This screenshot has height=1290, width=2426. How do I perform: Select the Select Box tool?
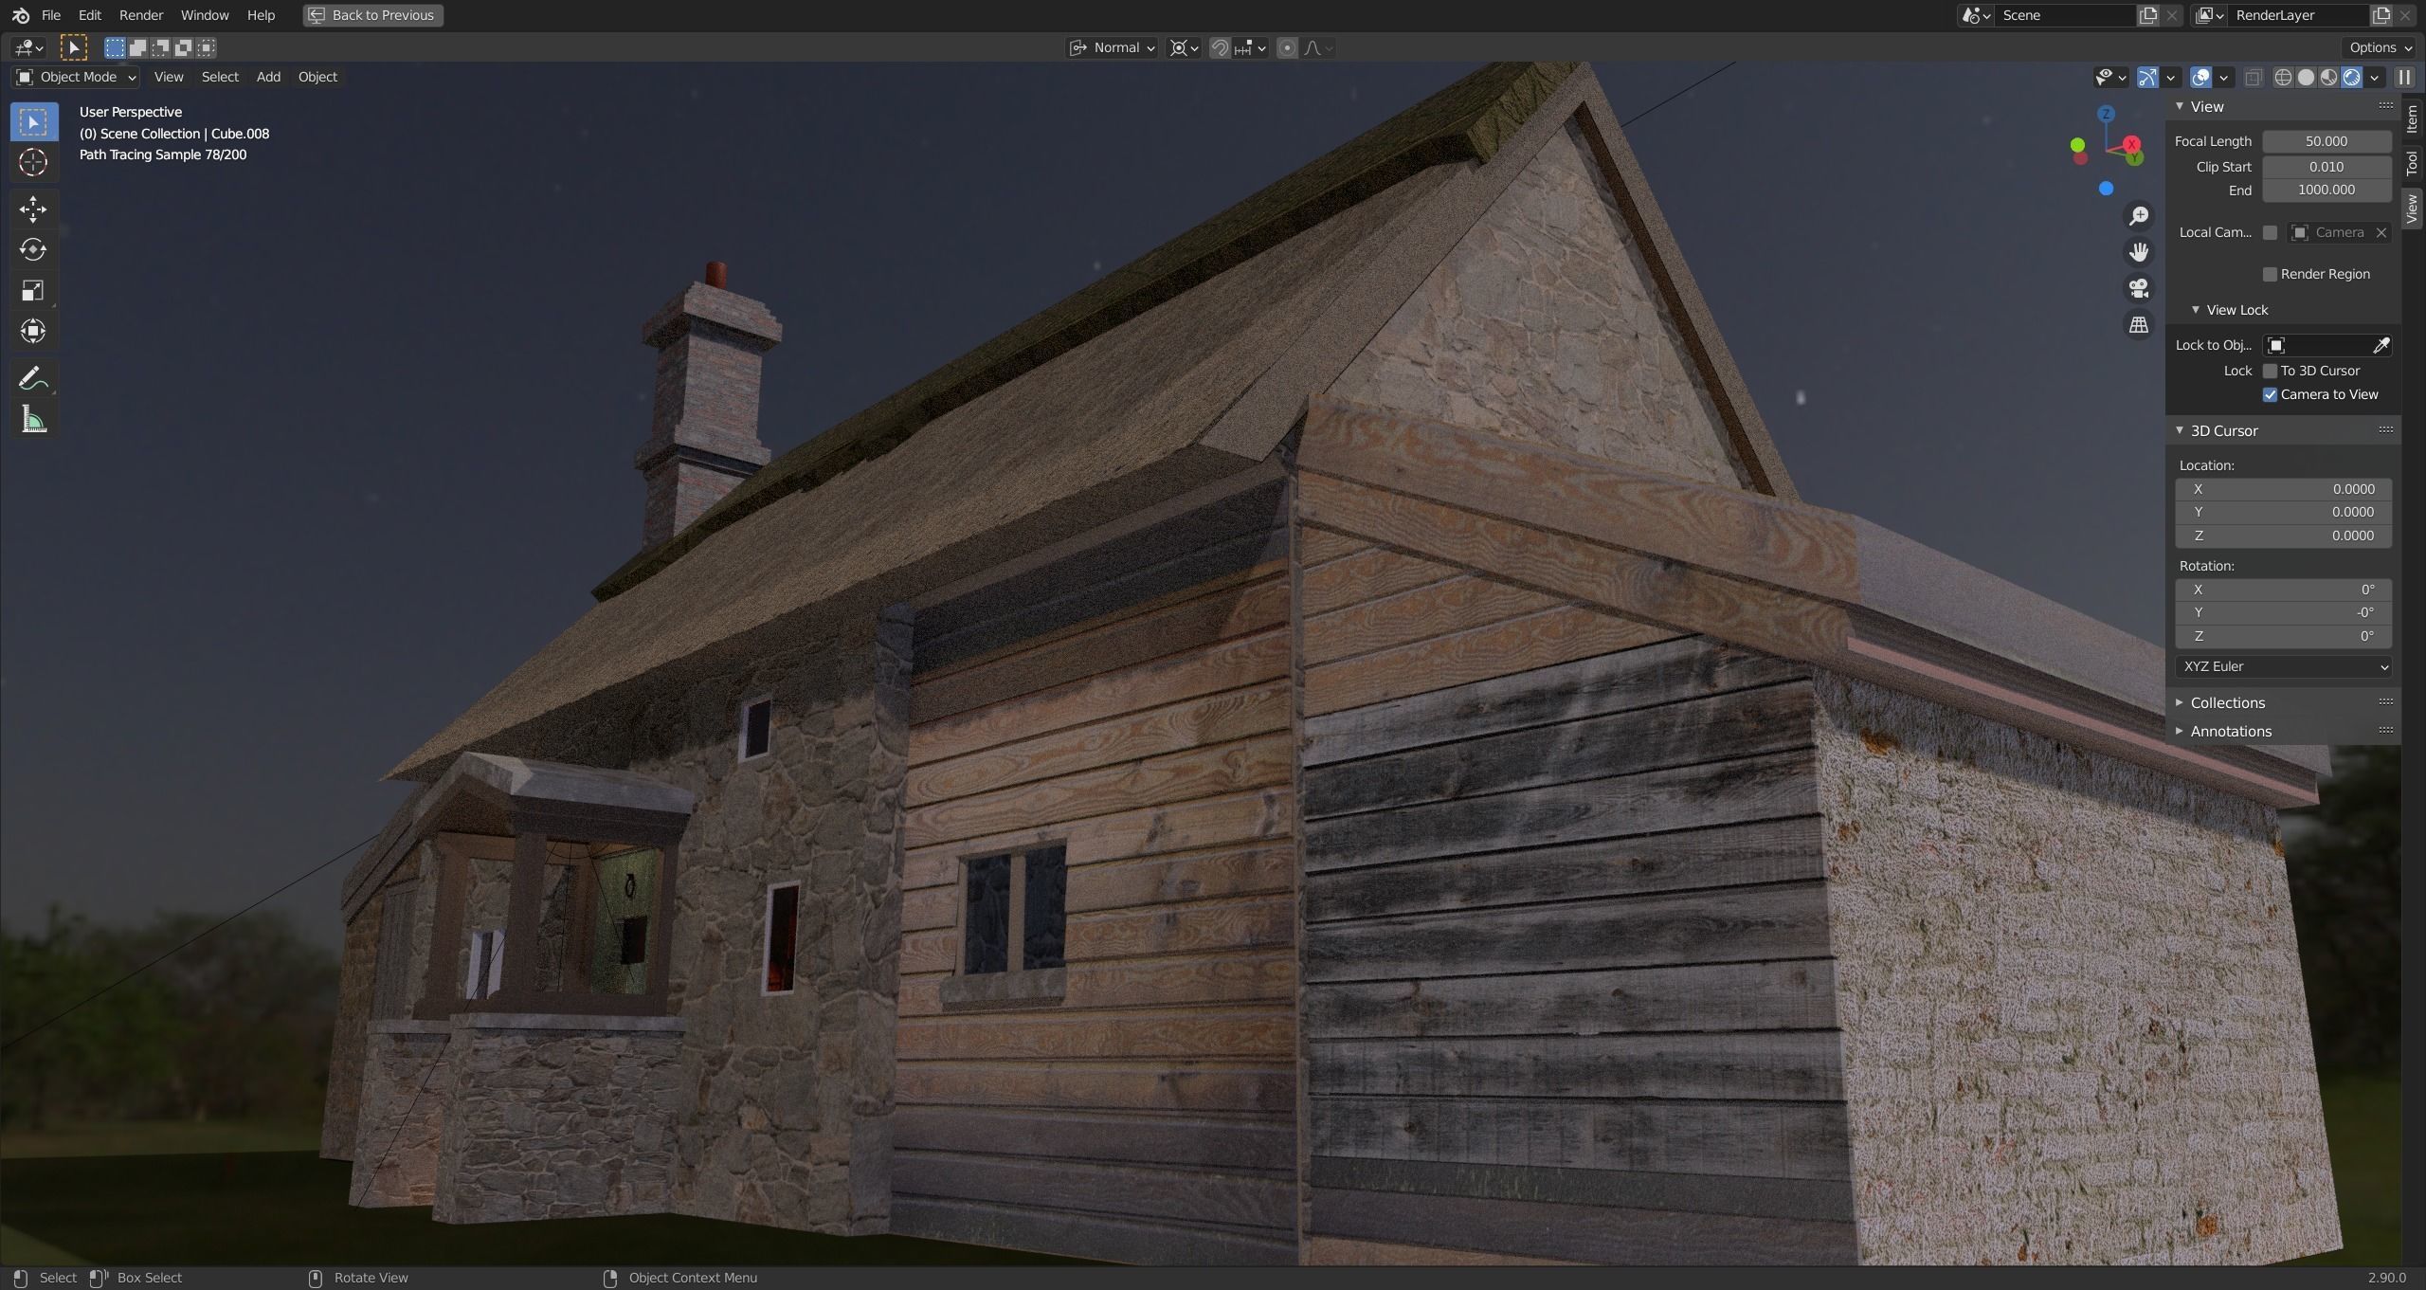pyautogui.click(x=33, y=122)
